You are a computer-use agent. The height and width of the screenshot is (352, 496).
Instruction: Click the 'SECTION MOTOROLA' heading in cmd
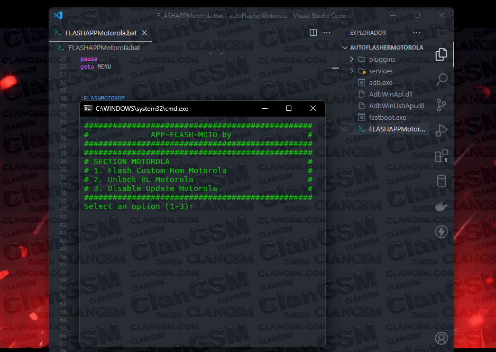pos(132,161)
